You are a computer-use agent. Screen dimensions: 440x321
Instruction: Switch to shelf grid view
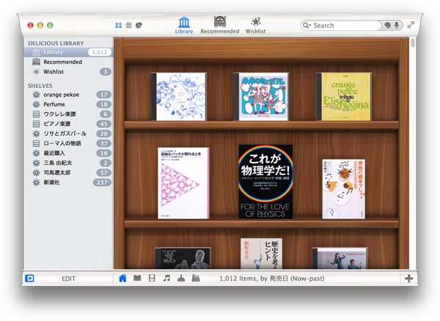coord(119,25)
